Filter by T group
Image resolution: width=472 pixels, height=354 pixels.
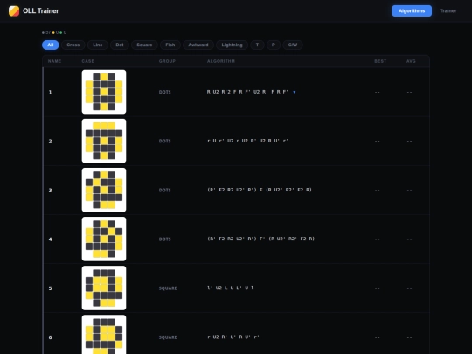[257, 45]
